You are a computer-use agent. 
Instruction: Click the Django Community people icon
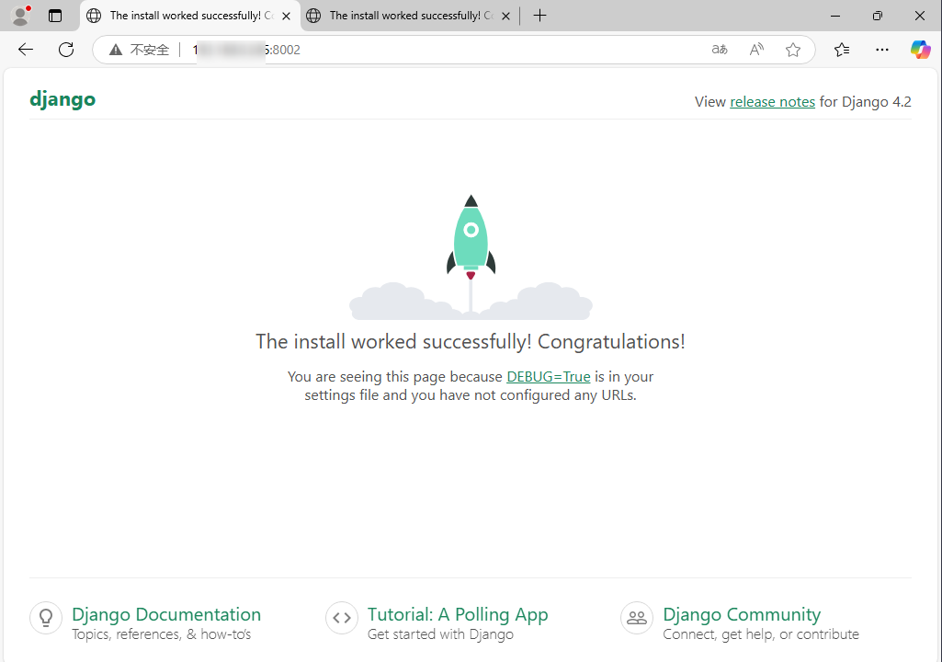click(x=637, y=618)
